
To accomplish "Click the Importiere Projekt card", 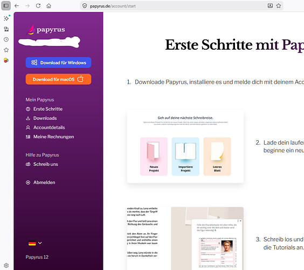I will (x=185, y=157).
